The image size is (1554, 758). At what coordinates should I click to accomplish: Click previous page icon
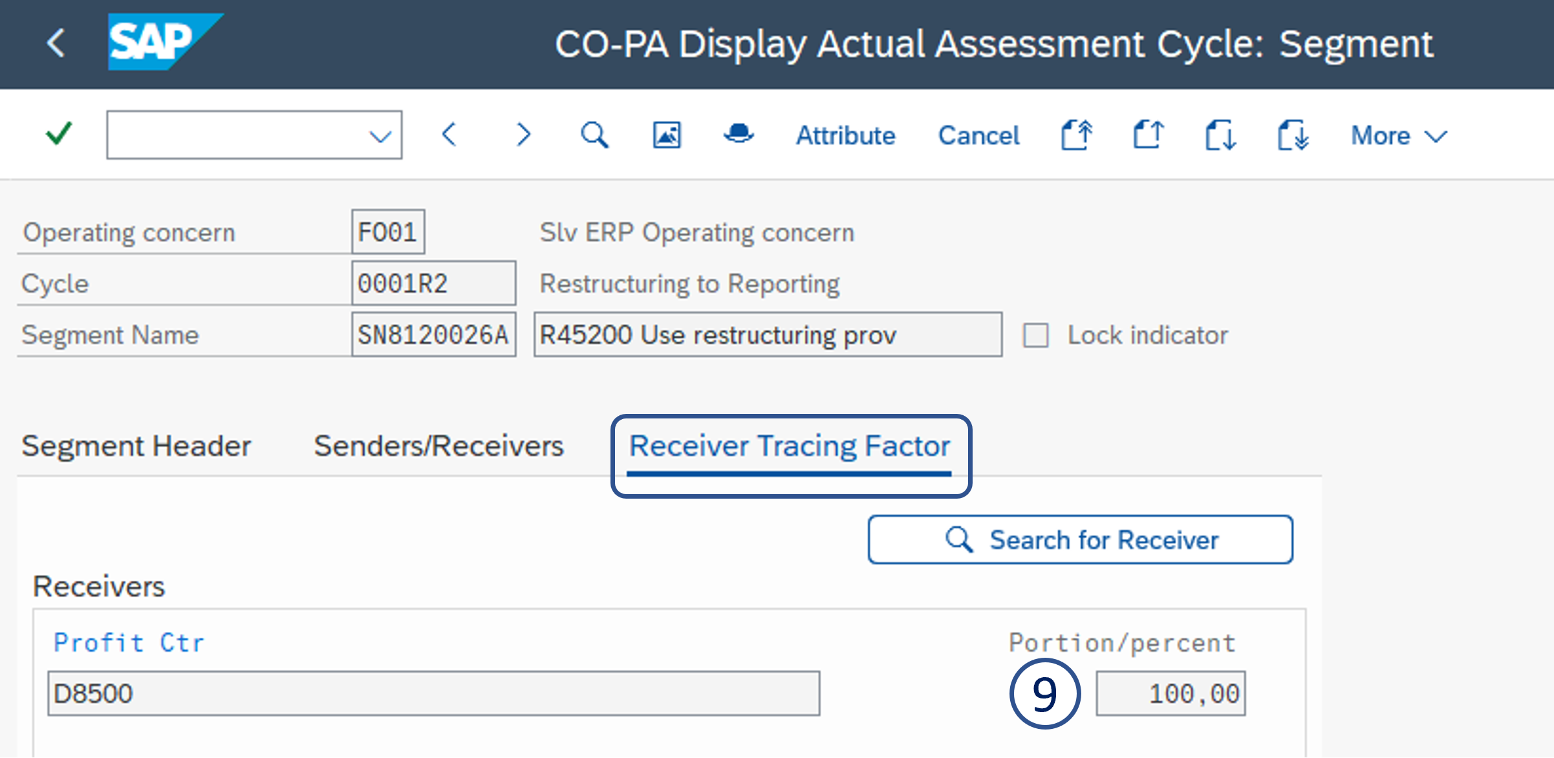[x=1149, y=135]
